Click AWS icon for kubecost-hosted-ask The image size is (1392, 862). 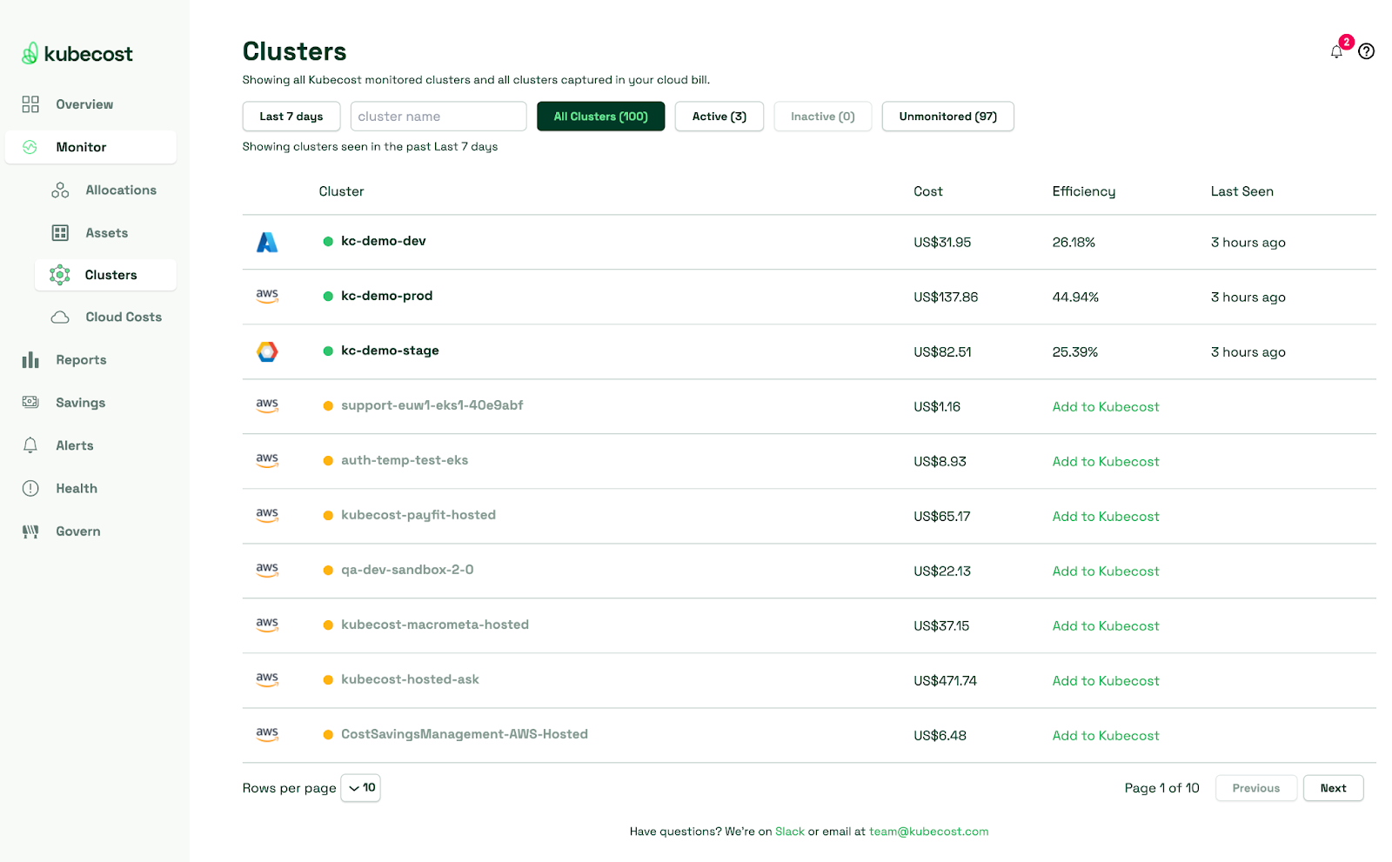267,679
